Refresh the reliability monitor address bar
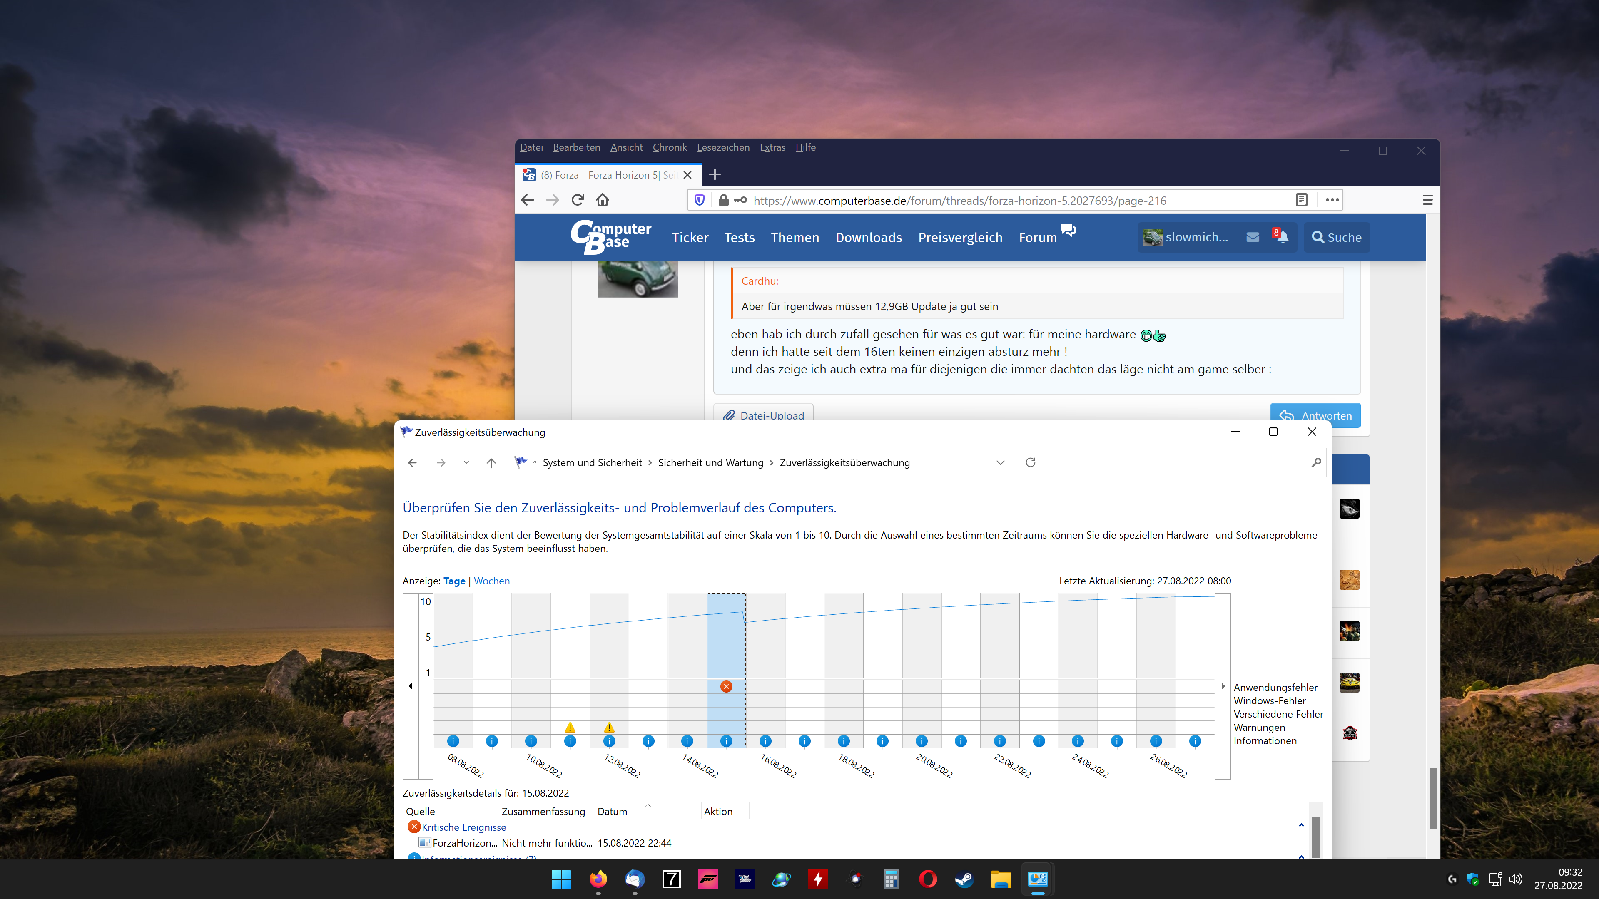The image size is (1599, 899). [1031, 462]
